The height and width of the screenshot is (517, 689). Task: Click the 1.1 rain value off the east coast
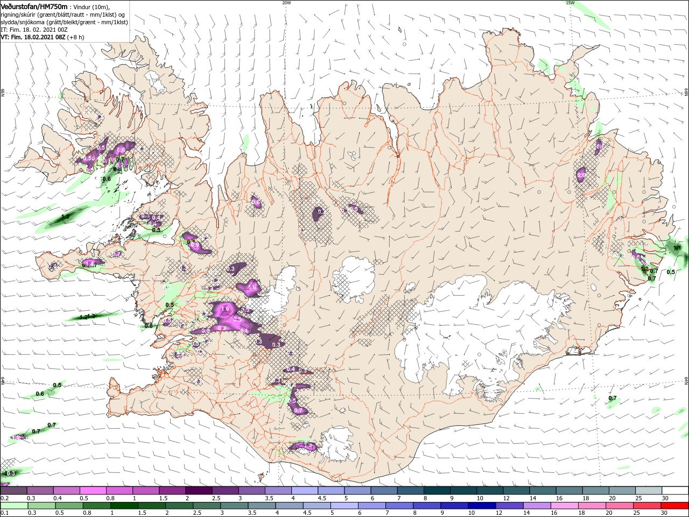coord(678,248)
